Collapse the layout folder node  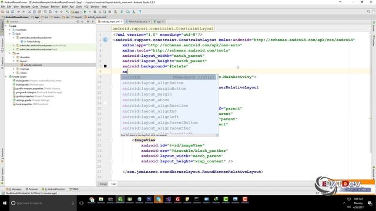click(14, 61)
